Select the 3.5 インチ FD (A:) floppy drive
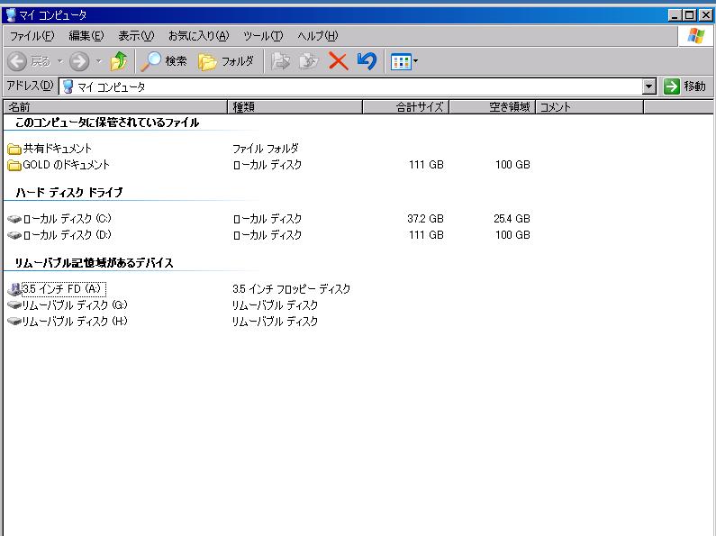The height and width of the screenshot is (536, 716). pyautogui.click(x=63, y=289)
